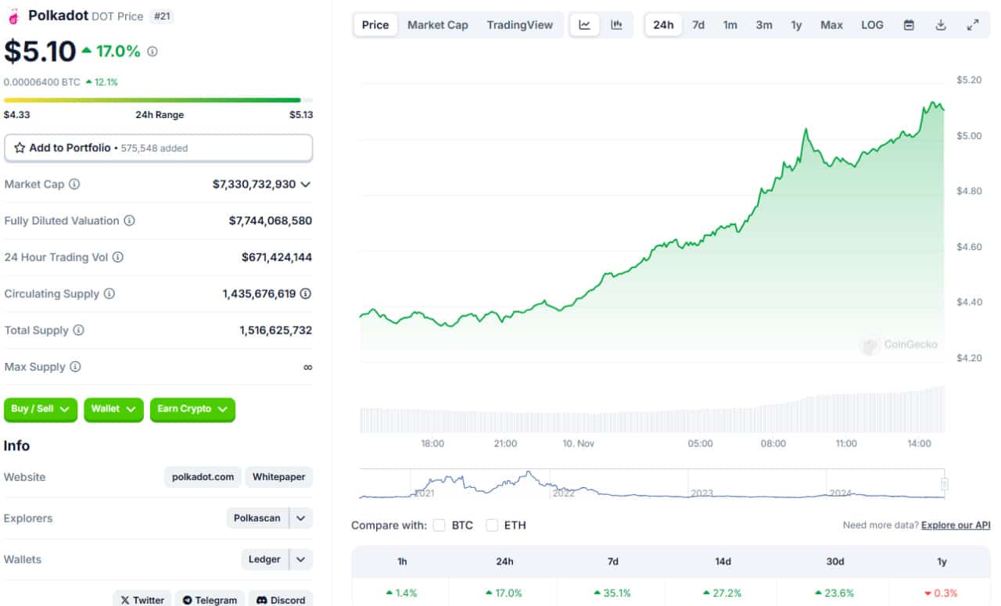Open the Telegram community link

[x=210, y=600]
